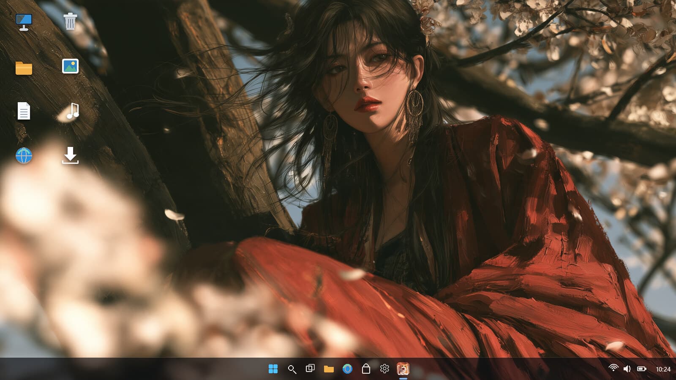The image size is (676, 380).
Task: Open the Start menu in taskbar
Action: pos(273,369)
